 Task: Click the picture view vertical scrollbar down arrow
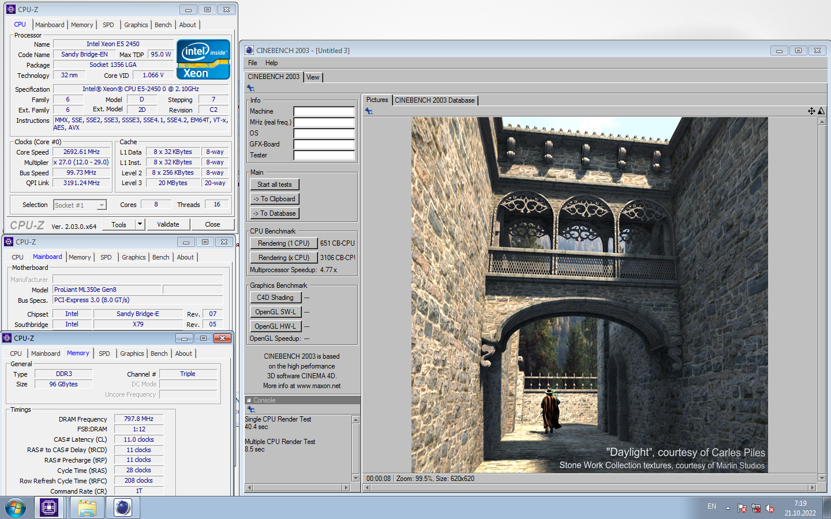822,478
